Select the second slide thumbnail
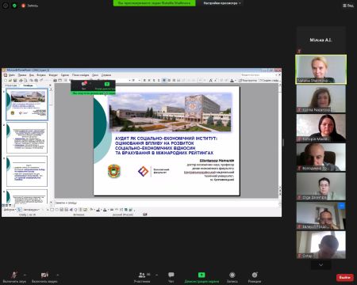The width and height of the screenshot is (357, 285). point(27,138)
